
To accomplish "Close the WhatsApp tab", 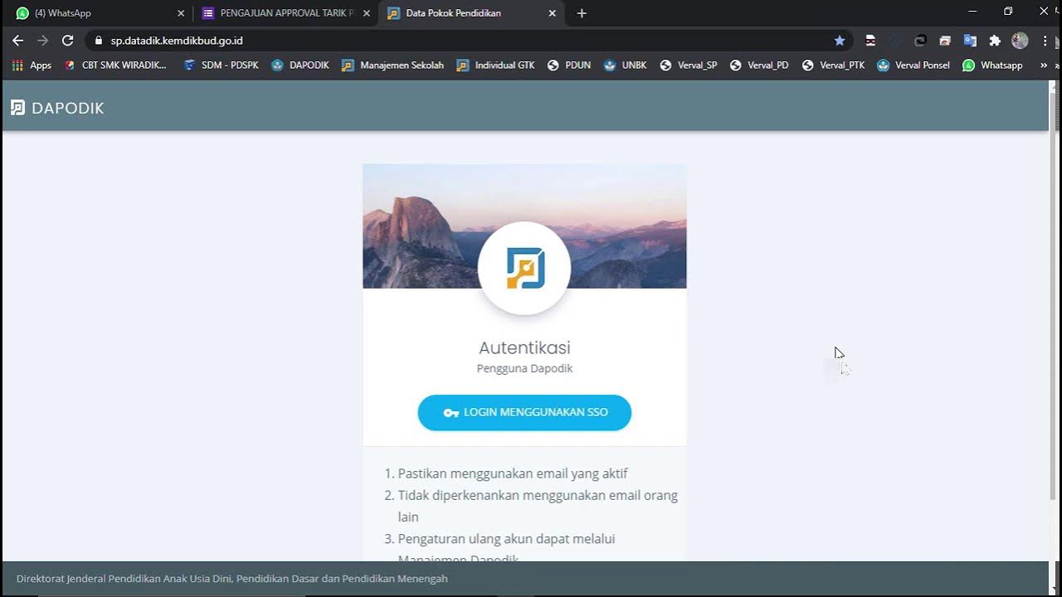I will (181, 13).
